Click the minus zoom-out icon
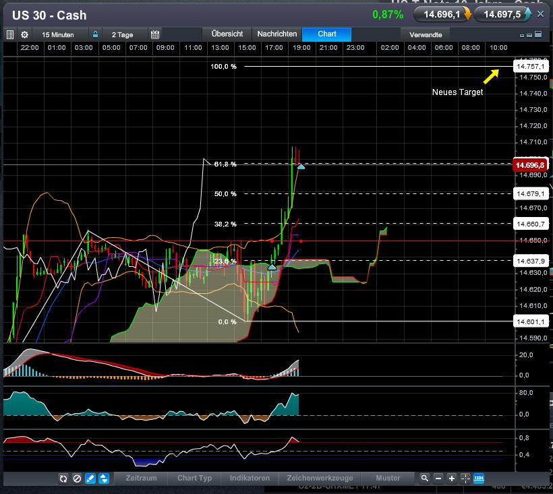The height and width of the screenshot is (494, 553). click(x=438, y=478)
